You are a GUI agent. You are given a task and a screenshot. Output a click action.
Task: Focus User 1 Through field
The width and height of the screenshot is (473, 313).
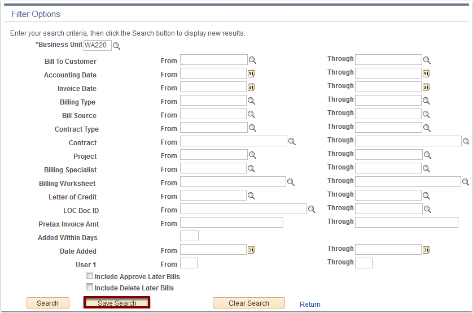[x=364, y=263]
